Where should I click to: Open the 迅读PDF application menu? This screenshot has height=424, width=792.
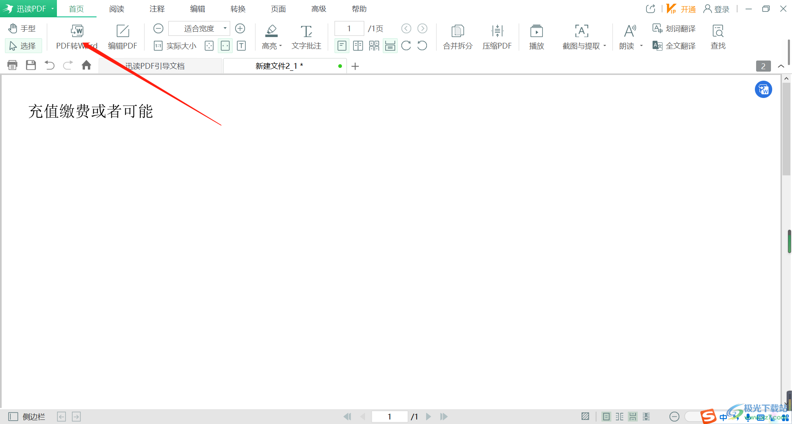[28, 9]
